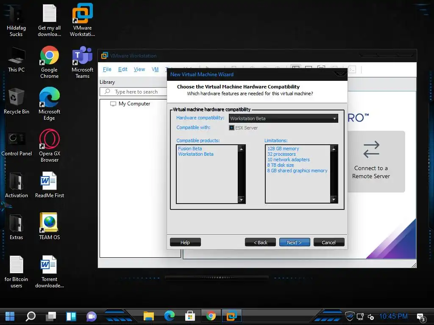Screen dimensions: 434x325
Task: Open the Extras folder
Action: pyautogui.click(x=17, y=227)
